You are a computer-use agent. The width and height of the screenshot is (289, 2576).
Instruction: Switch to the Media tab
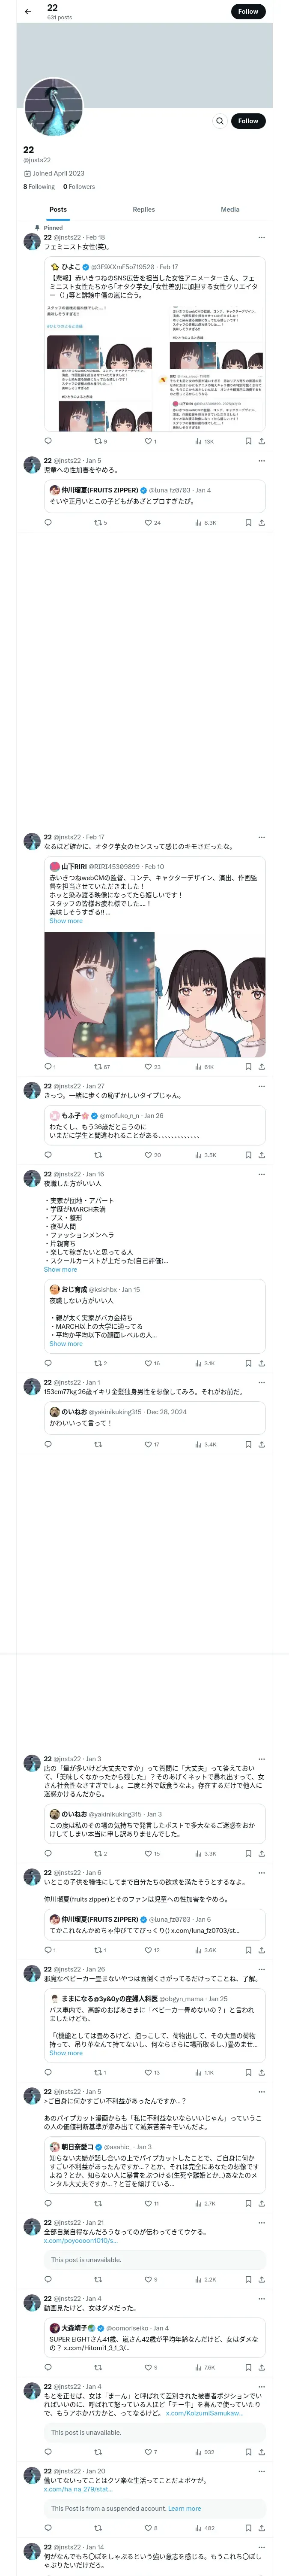(230, 209)
